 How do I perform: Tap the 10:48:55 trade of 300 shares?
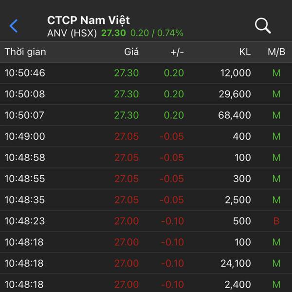pyautogui.click(x=146, y=179)
